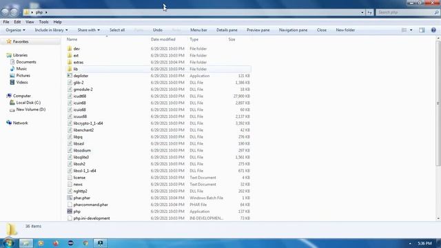Open the View menu
441x248 pixels.
coord(30,21)
